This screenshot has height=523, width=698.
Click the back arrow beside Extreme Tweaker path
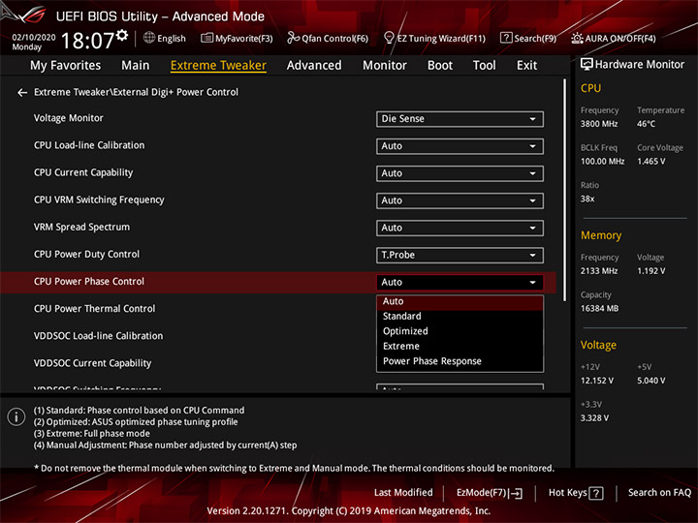(x=21, y=93)
